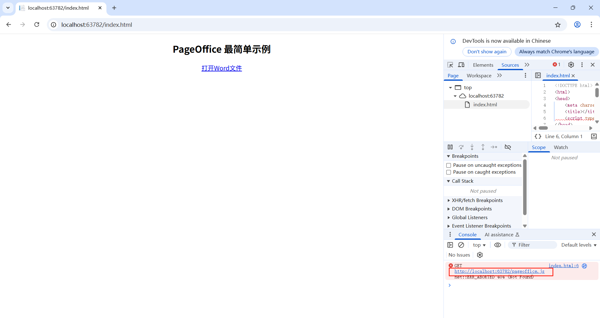The width and height of the screenshot is (600, 318).
Task: Show more DevTools tabs chevron
Action: click(x=527, y=65)
